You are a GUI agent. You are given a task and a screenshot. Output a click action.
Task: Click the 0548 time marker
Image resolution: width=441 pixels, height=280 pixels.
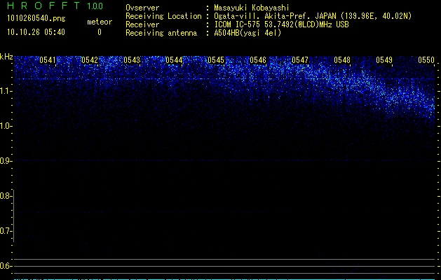[x=342, y=60]
